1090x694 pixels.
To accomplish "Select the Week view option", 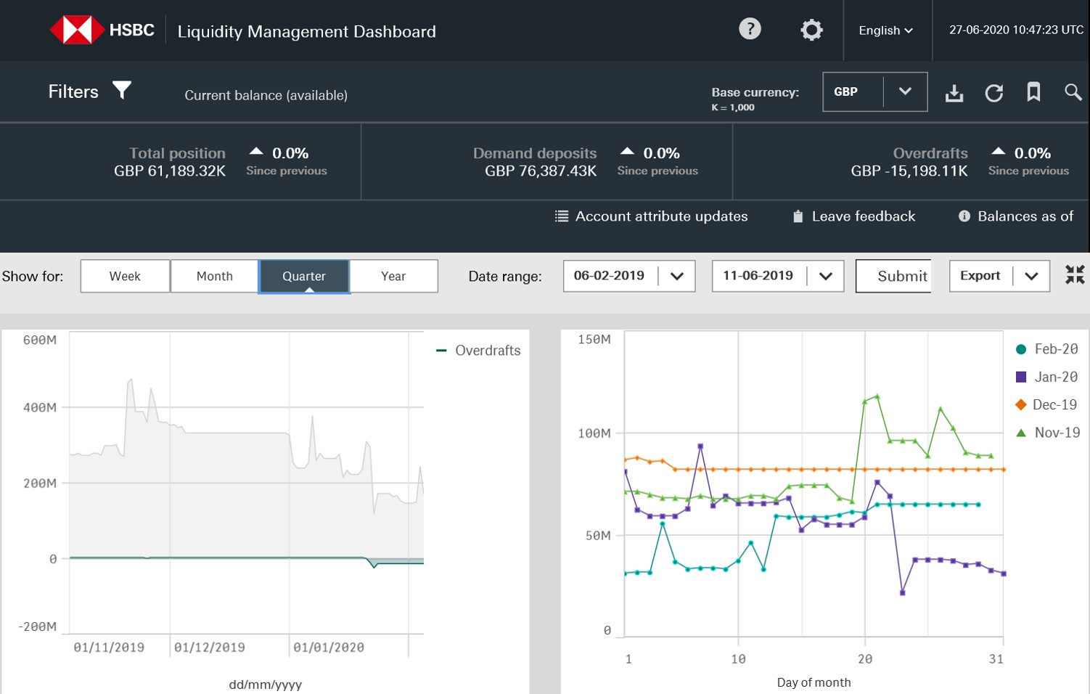I will click(x=124, y=276).
